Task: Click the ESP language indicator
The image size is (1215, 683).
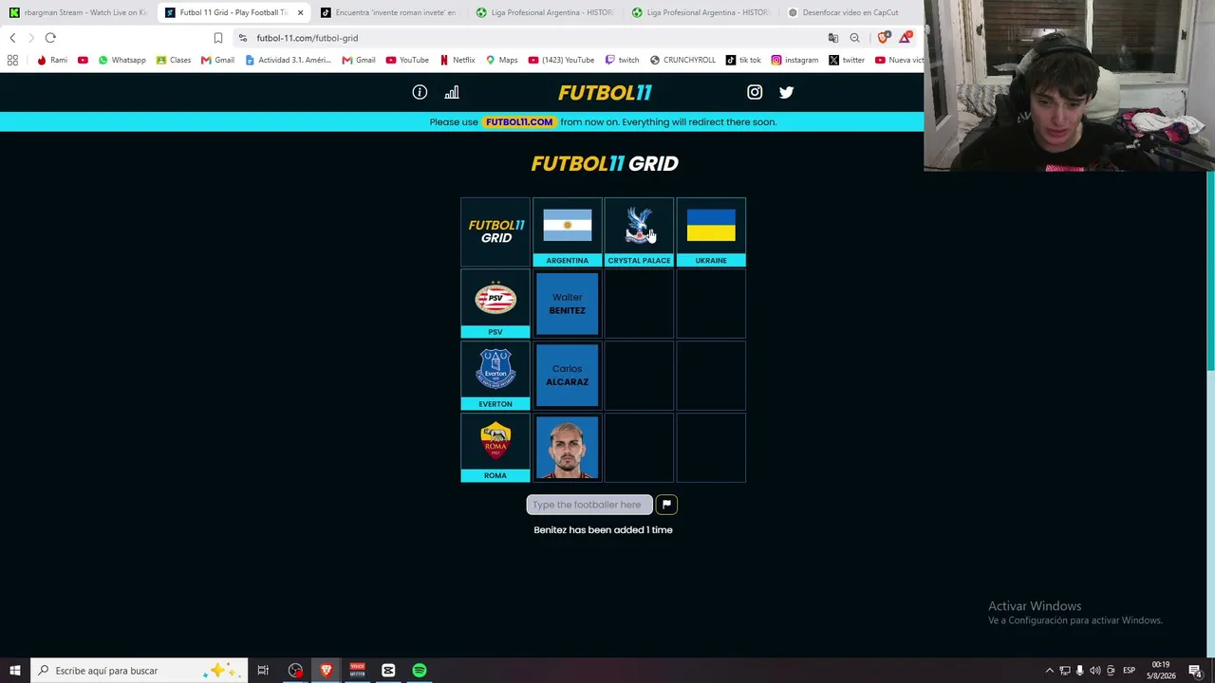Action: 1130,671
